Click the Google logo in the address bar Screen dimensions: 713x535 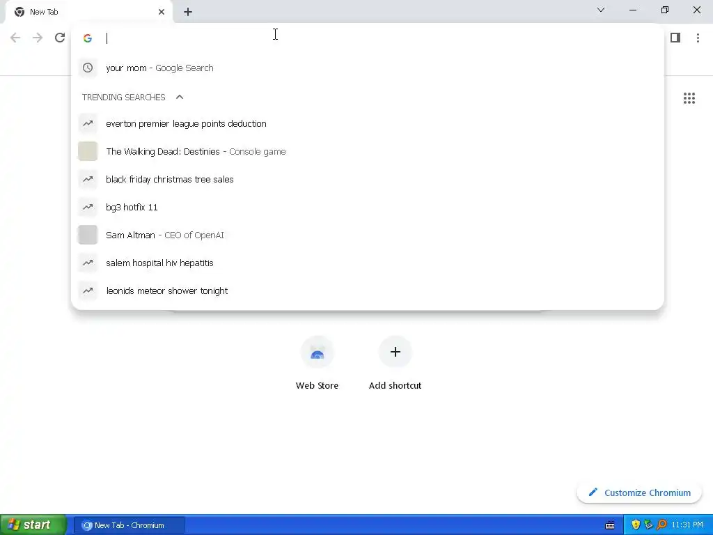(x=88, y=38)
